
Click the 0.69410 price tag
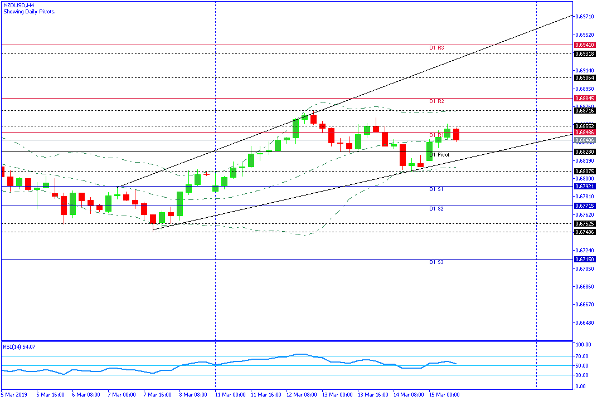(x=585, y=45)
